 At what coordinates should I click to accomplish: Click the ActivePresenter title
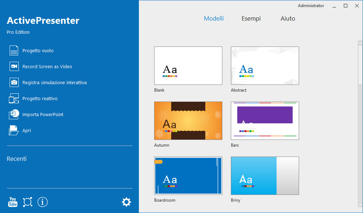tap(43, 21)
